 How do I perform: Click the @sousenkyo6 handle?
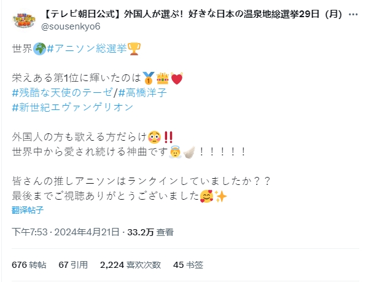[x=71, y=26]
